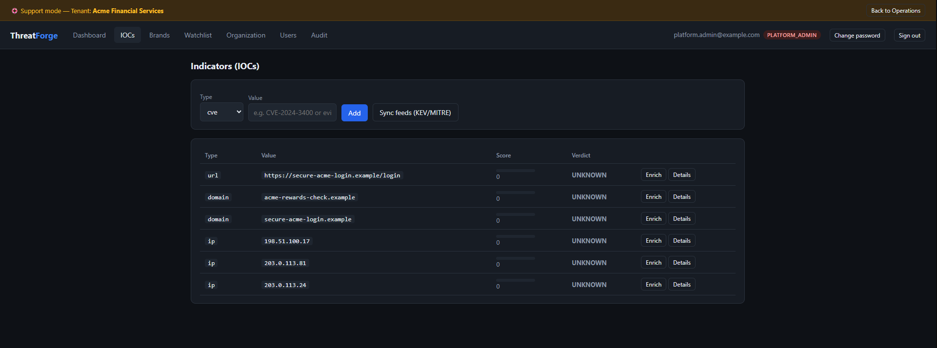Viewport: 937px width, 348px height.
Task: Enrich IP 203.0.113.24
Action: [653, 285]
